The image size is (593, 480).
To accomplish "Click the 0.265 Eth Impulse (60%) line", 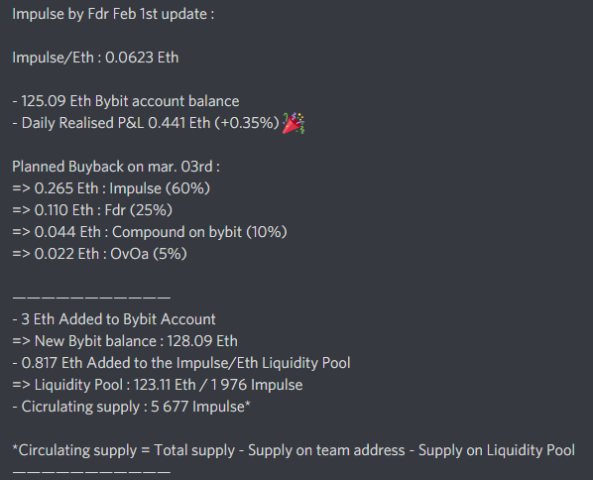I will [111, 188].
